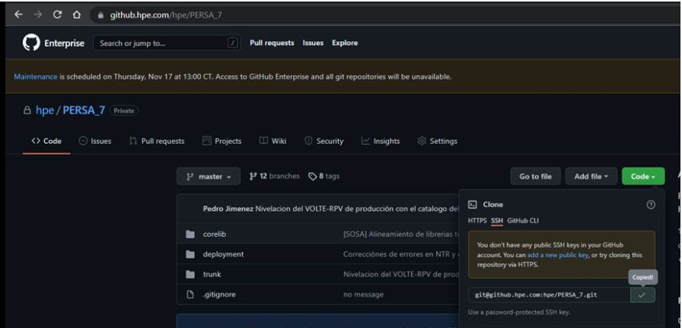Open the Projects tab

(x=221, y=141)
